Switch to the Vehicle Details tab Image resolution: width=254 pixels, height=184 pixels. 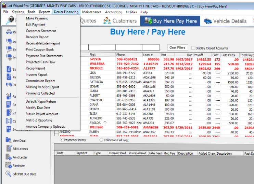click(225, 21)
